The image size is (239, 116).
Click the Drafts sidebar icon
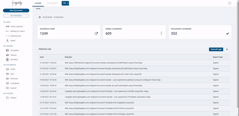pyautogui.click(x=7, y=69)
